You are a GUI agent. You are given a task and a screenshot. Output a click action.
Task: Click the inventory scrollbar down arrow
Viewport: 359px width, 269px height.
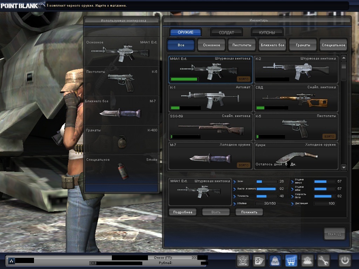[x=344, y=167]
